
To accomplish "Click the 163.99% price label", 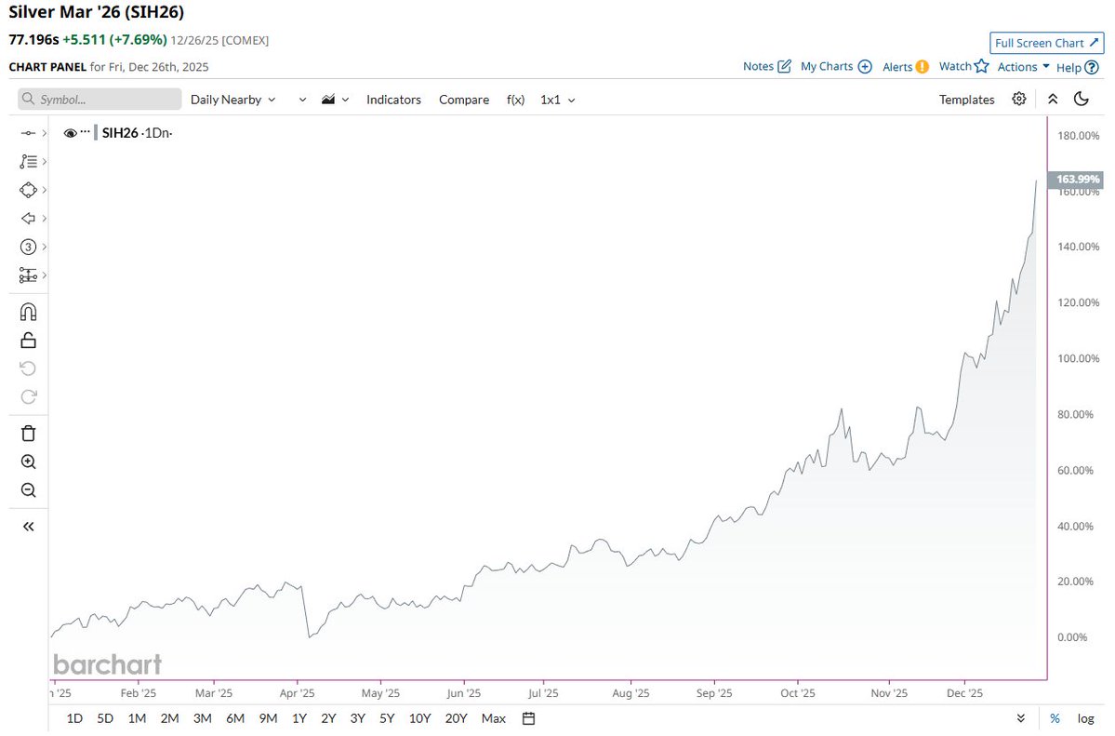I will [x=1076, y=179].
